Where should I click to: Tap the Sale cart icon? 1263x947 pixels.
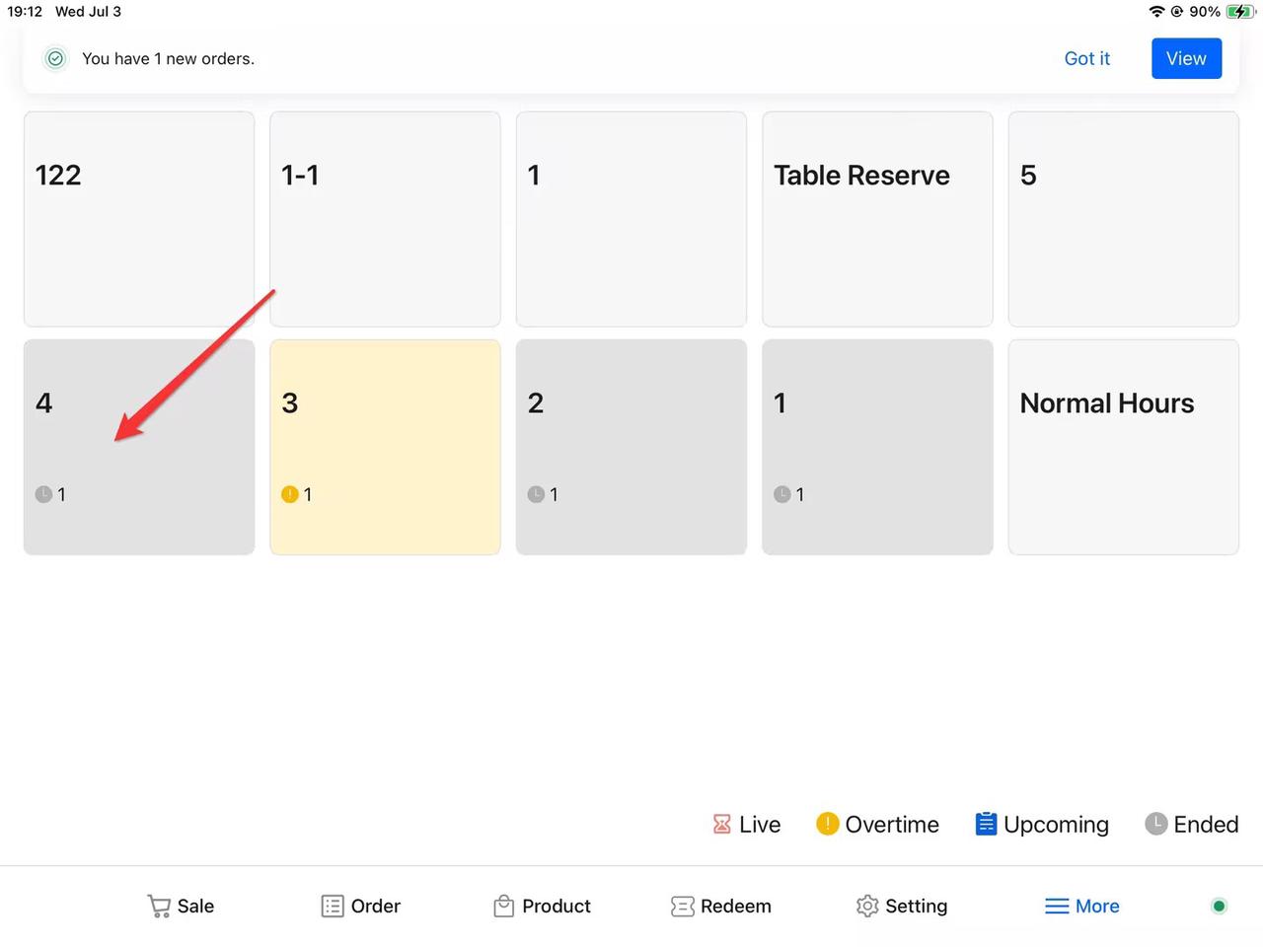click(x=159, y=906)
